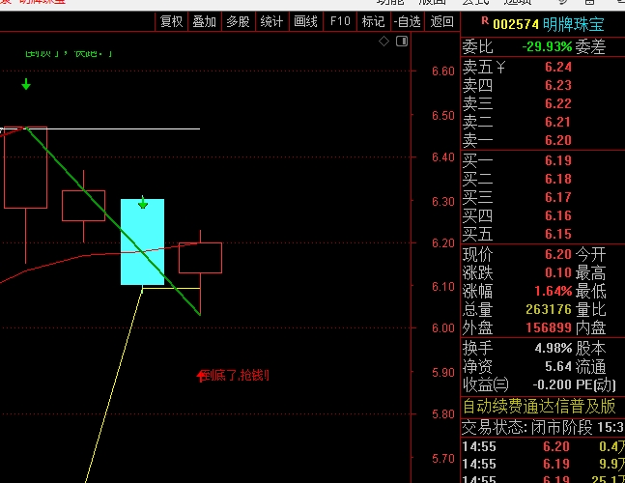
Task: Select the cyan filled candlestick
Action: click(142, 241)
